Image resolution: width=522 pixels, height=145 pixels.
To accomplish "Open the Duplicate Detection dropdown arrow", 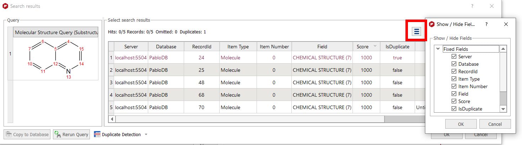I will click(x=146, y=134).
